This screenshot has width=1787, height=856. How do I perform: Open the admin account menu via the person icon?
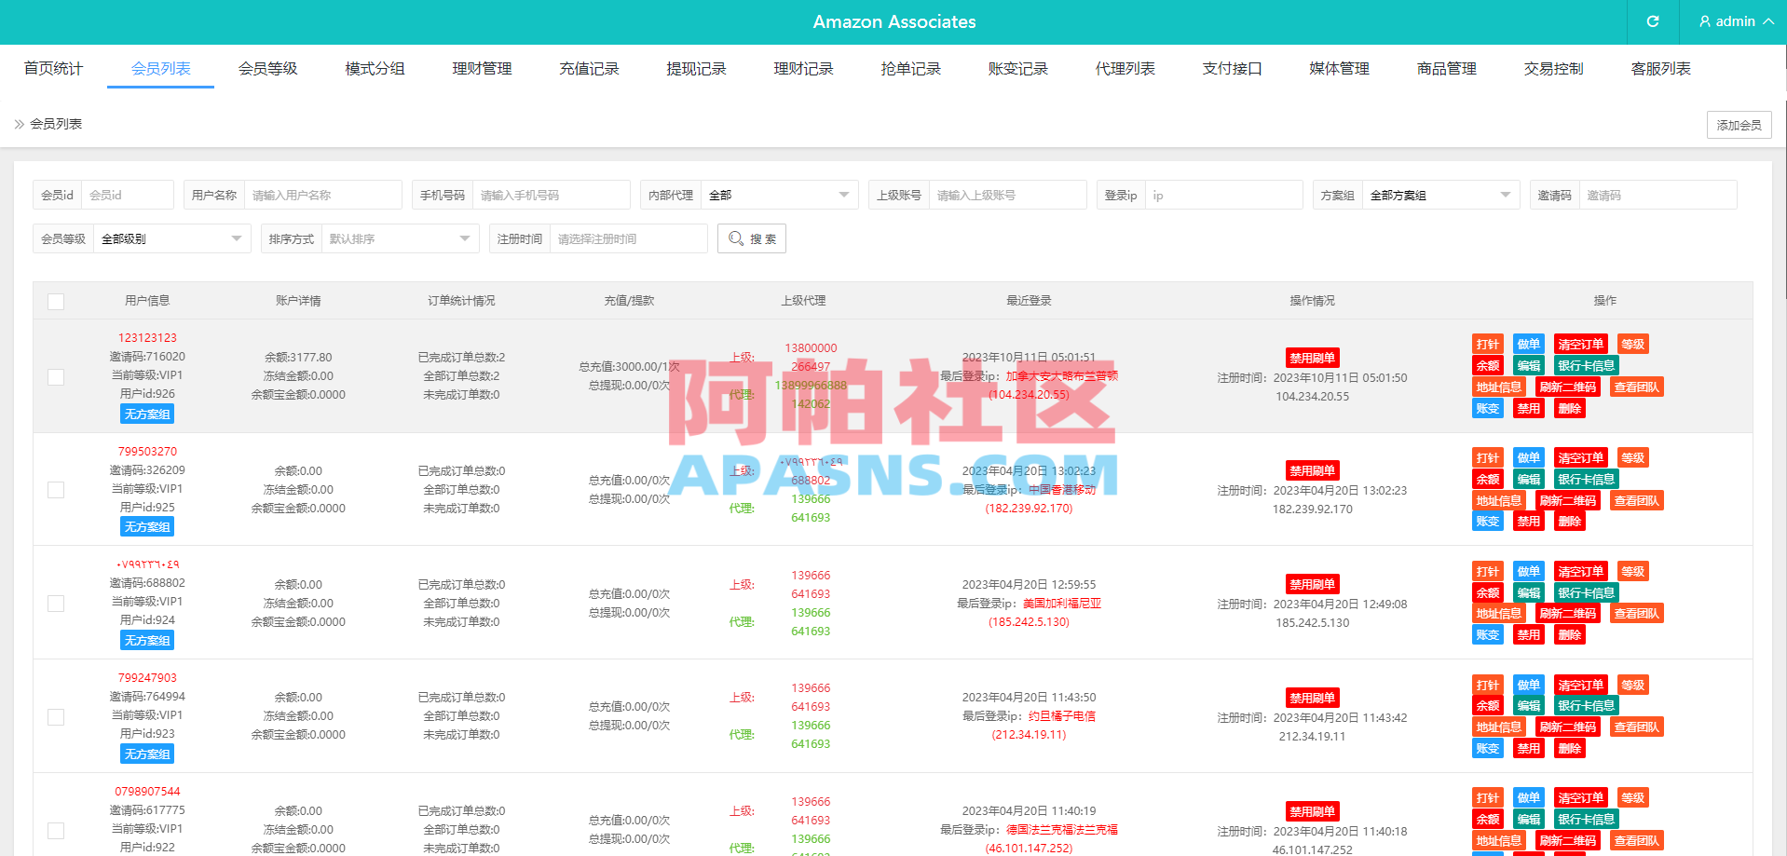pos(1704,21)
